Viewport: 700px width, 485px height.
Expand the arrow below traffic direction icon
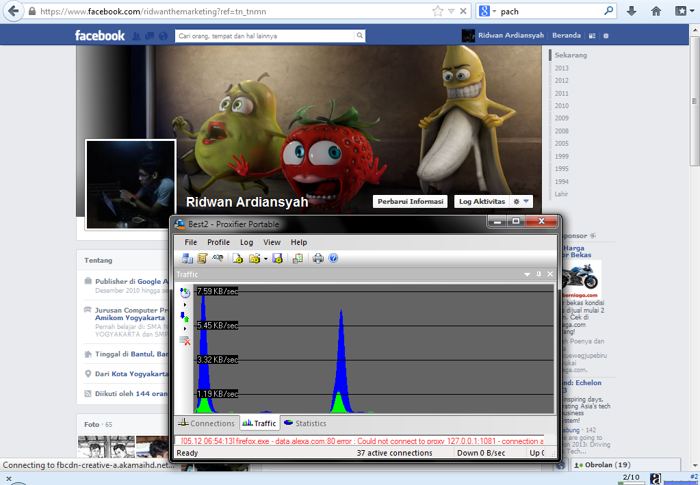[185, 329]
